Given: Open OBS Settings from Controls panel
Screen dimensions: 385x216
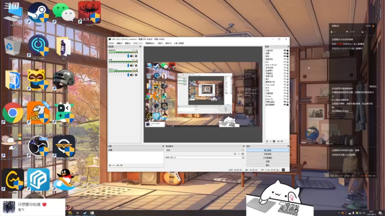Looking at the screenshot, I should (x=268, y=161).
